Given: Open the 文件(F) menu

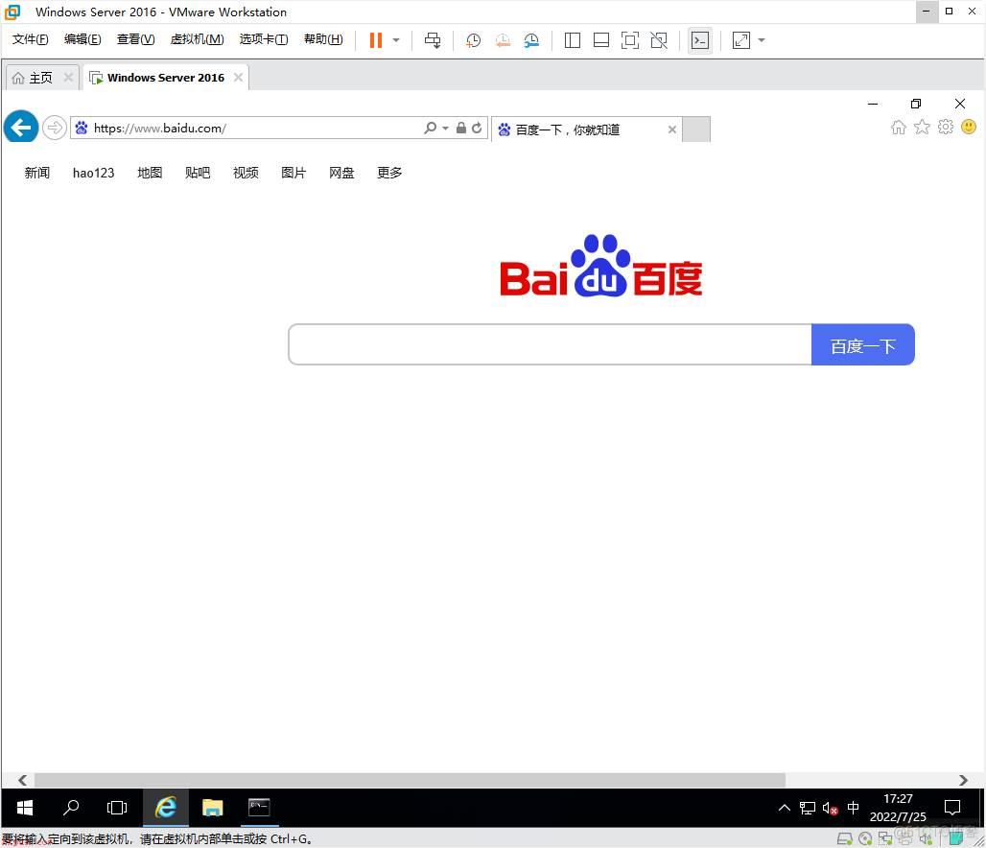Looking at the screenshot, I should [30, 39].
